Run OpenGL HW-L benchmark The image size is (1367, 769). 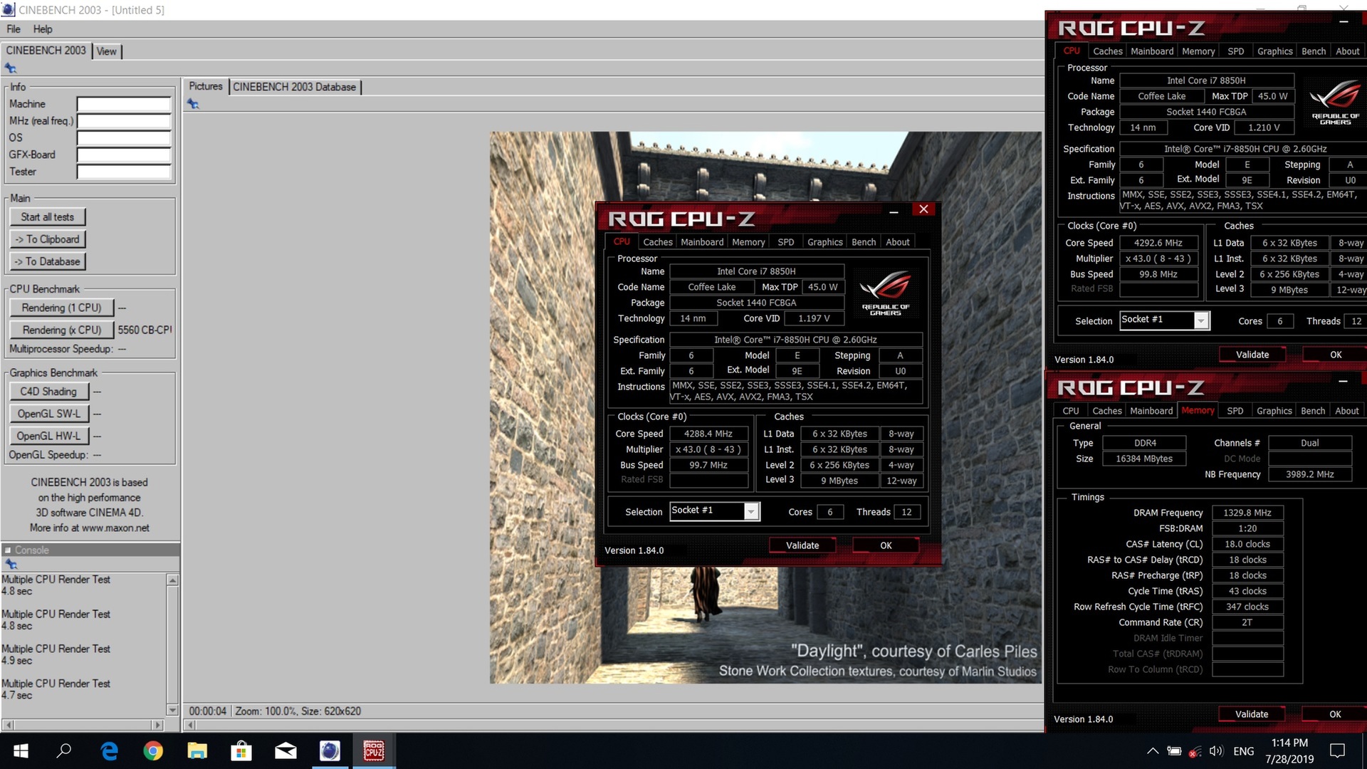48,436
